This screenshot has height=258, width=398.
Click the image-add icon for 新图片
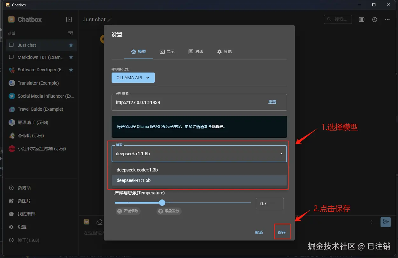point(11,201)
